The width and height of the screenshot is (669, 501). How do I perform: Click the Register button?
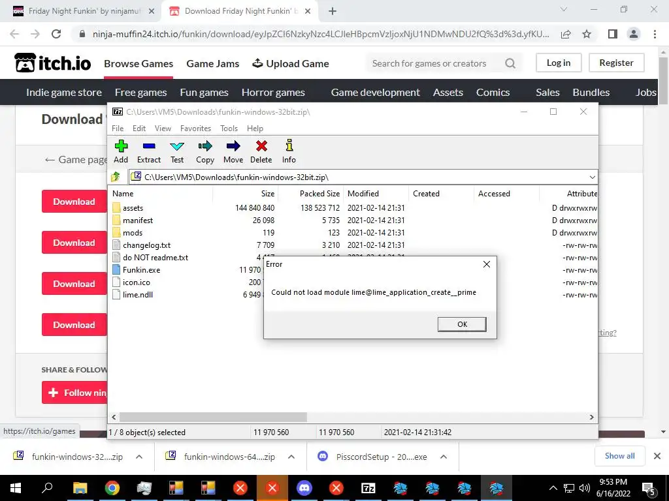click(616, 63)
